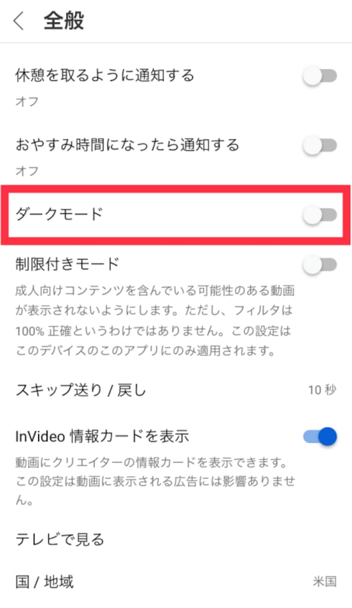The image size is (352, 608).
Task: Enable the 休憩を取るように通知する switch
Action: 320,76
